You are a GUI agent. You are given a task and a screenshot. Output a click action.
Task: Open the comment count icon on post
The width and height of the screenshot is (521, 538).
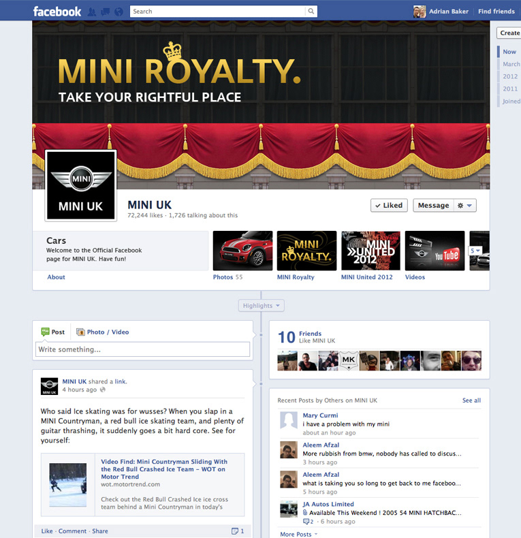[x=235, y=531]
